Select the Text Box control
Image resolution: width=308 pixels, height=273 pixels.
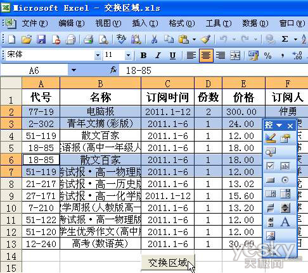pyautogui.click(x=285, y=166)
